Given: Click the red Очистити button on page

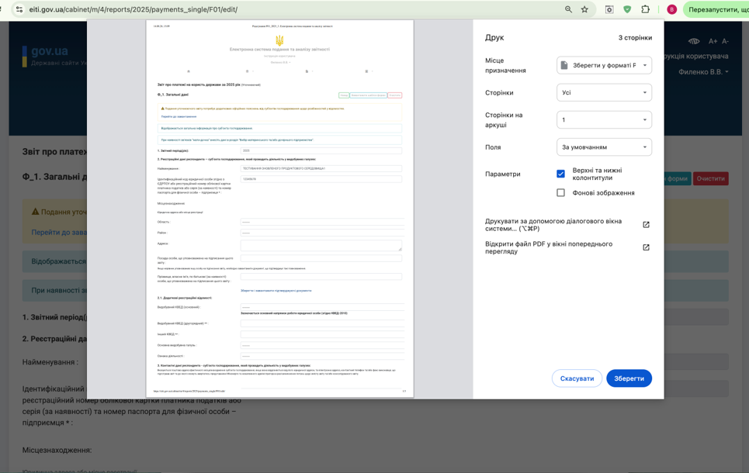Looking at the screenshot, I should click(710, 178).
